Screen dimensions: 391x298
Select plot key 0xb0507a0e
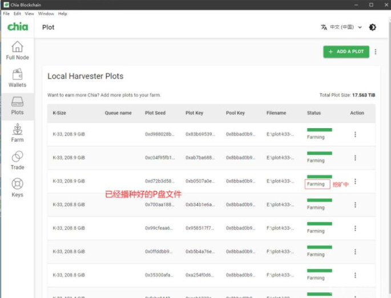tap(200, 181)
